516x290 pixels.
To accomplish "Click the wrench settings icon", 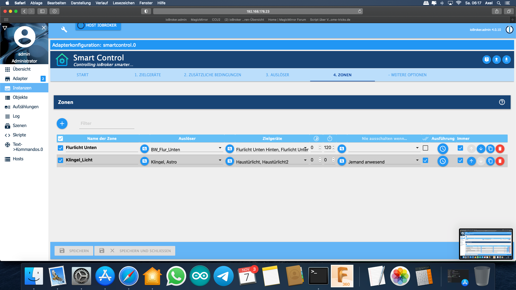I will click(64, 29).
